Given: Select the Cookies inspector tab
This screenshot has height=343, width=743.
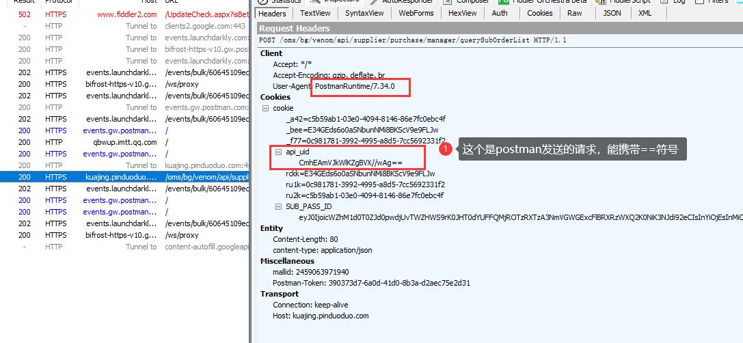Looking at the screenshot, I should click(x=540, y=13).
